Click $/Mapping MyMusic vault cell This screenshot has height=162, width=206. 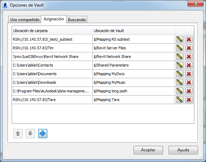click(134, 82)
